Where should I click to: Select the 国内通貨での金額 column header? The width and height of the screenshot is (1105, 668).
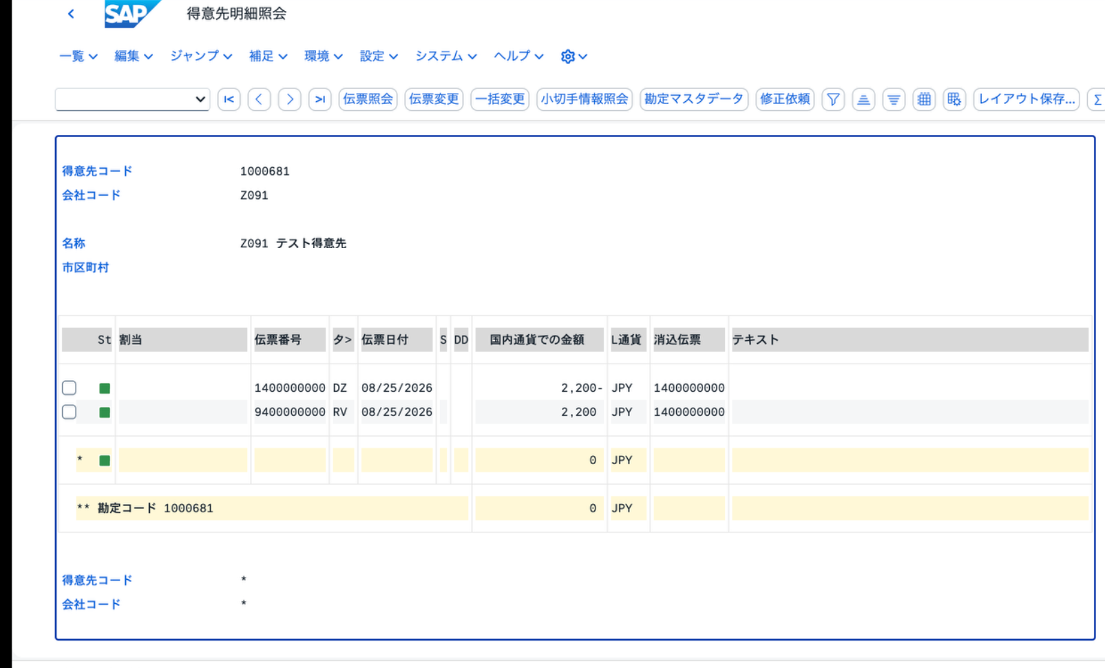point(540,340)
